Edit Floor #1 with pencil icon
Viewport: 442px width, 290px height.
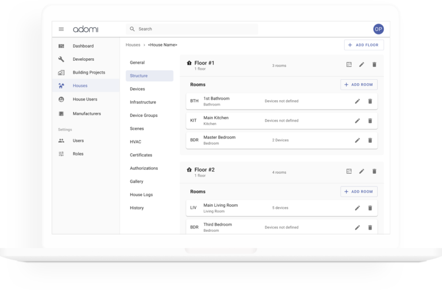pos(362,64)
